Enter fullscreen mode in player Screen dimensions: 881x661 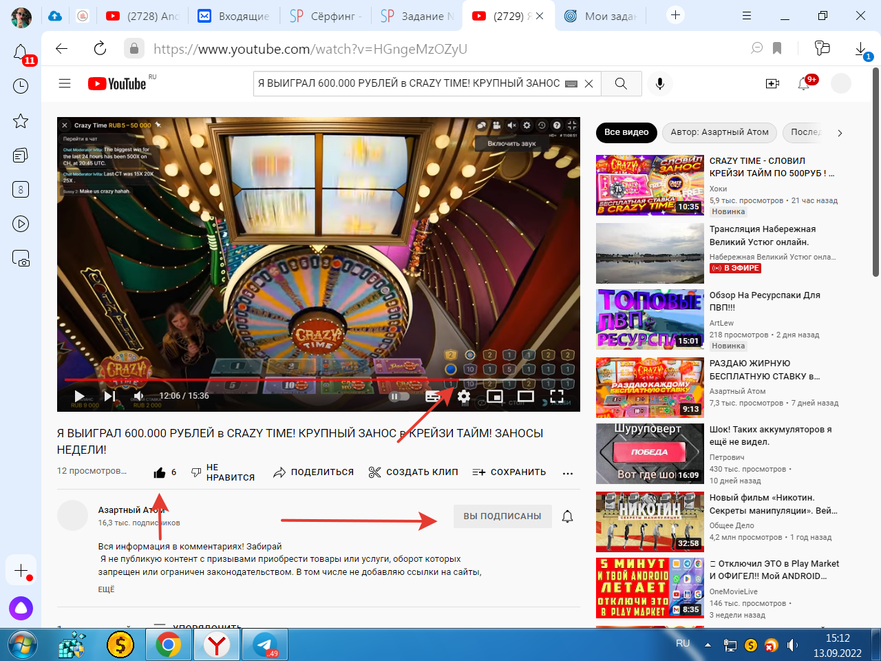pos(557,396)
